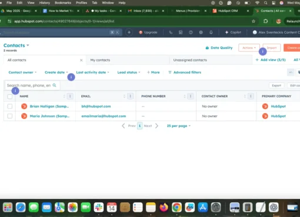Open Firefox from the dock

click(164, 207)
